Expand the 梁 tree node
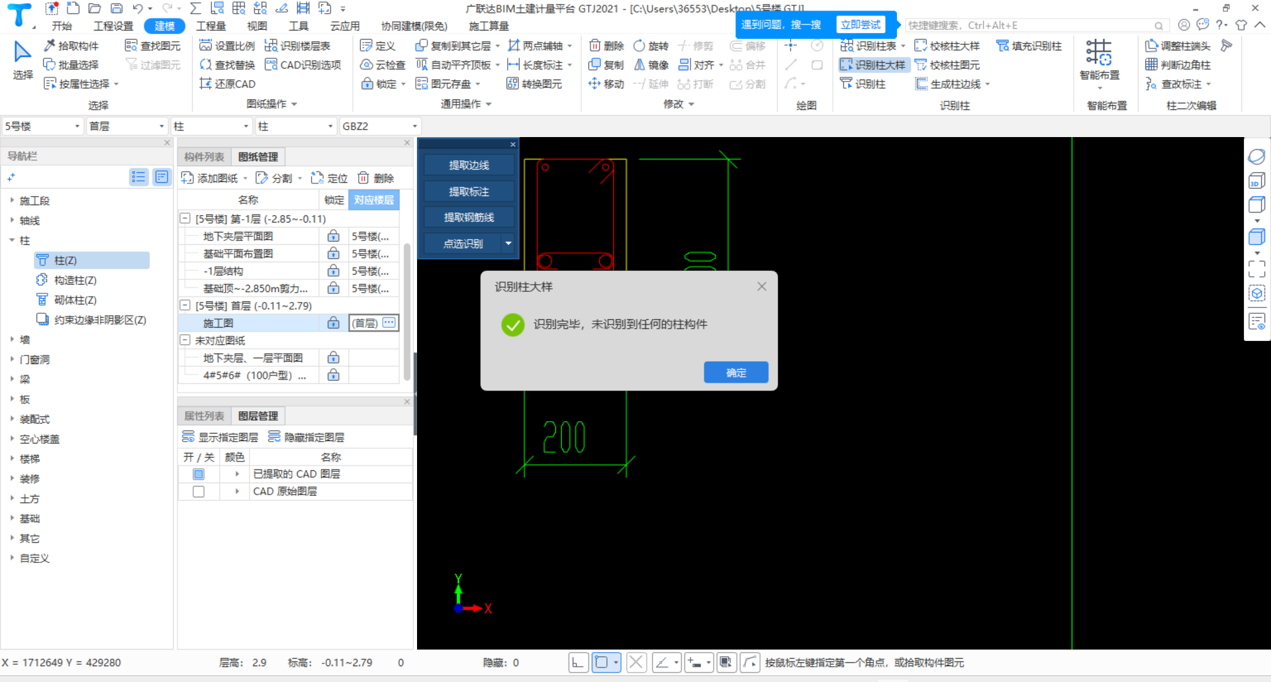 click(12, 379)
